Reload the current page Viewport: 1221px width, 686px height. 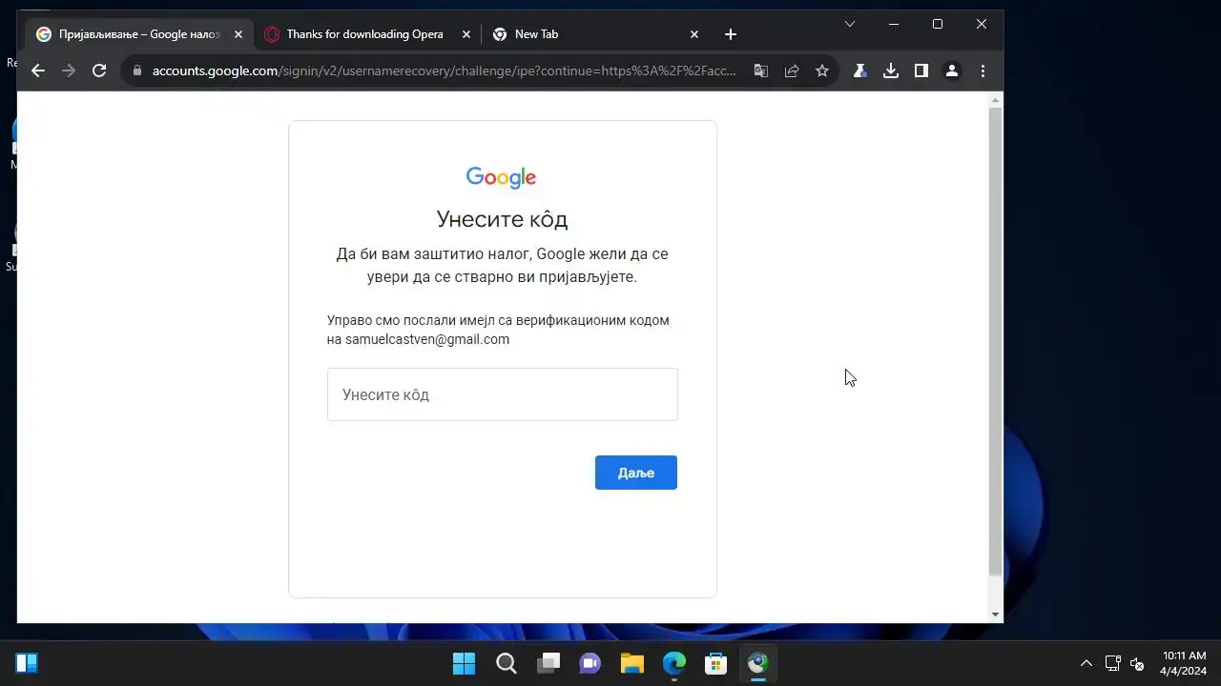(x=99, y=71)
